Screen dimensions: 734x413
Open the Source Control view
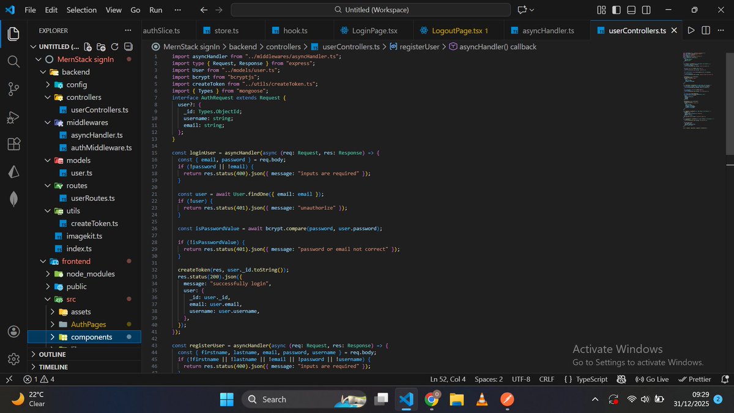(x=13, y=89)
